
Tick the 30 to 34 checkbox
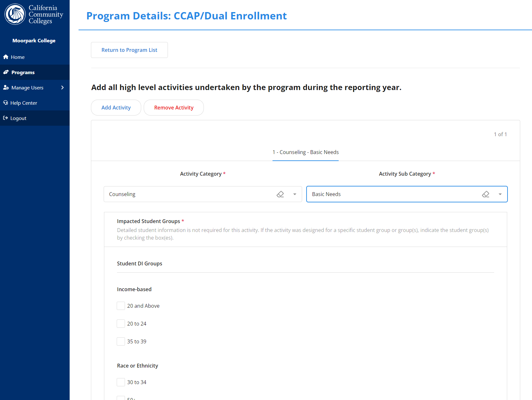121,382
